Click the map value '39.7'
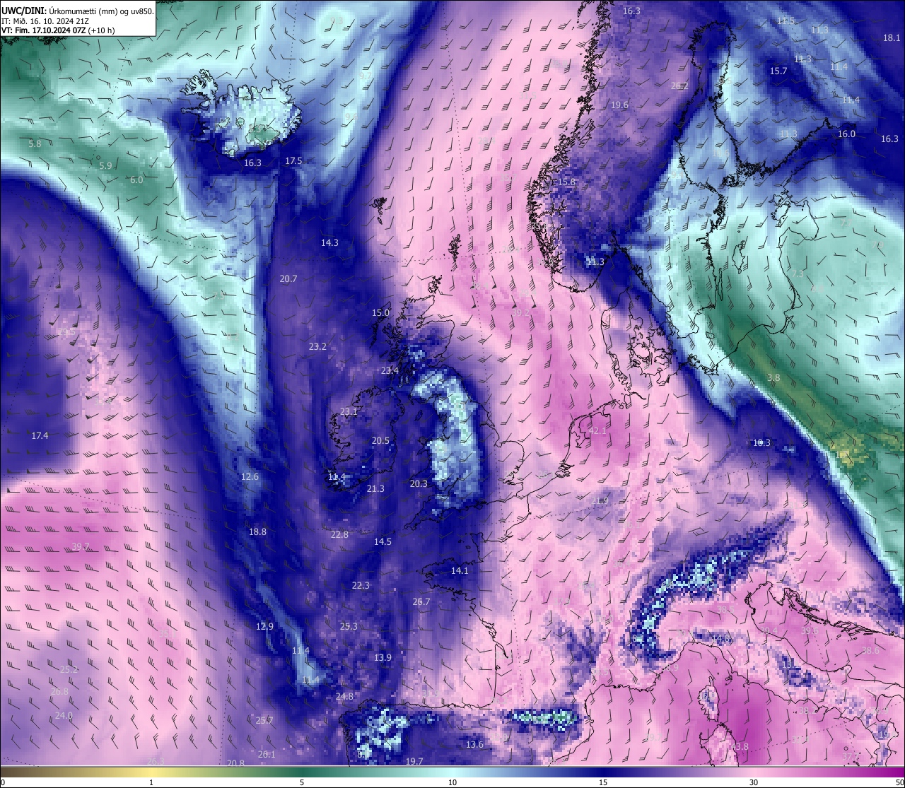The height and width of the screenshot is (788, 905). (81, 547)
